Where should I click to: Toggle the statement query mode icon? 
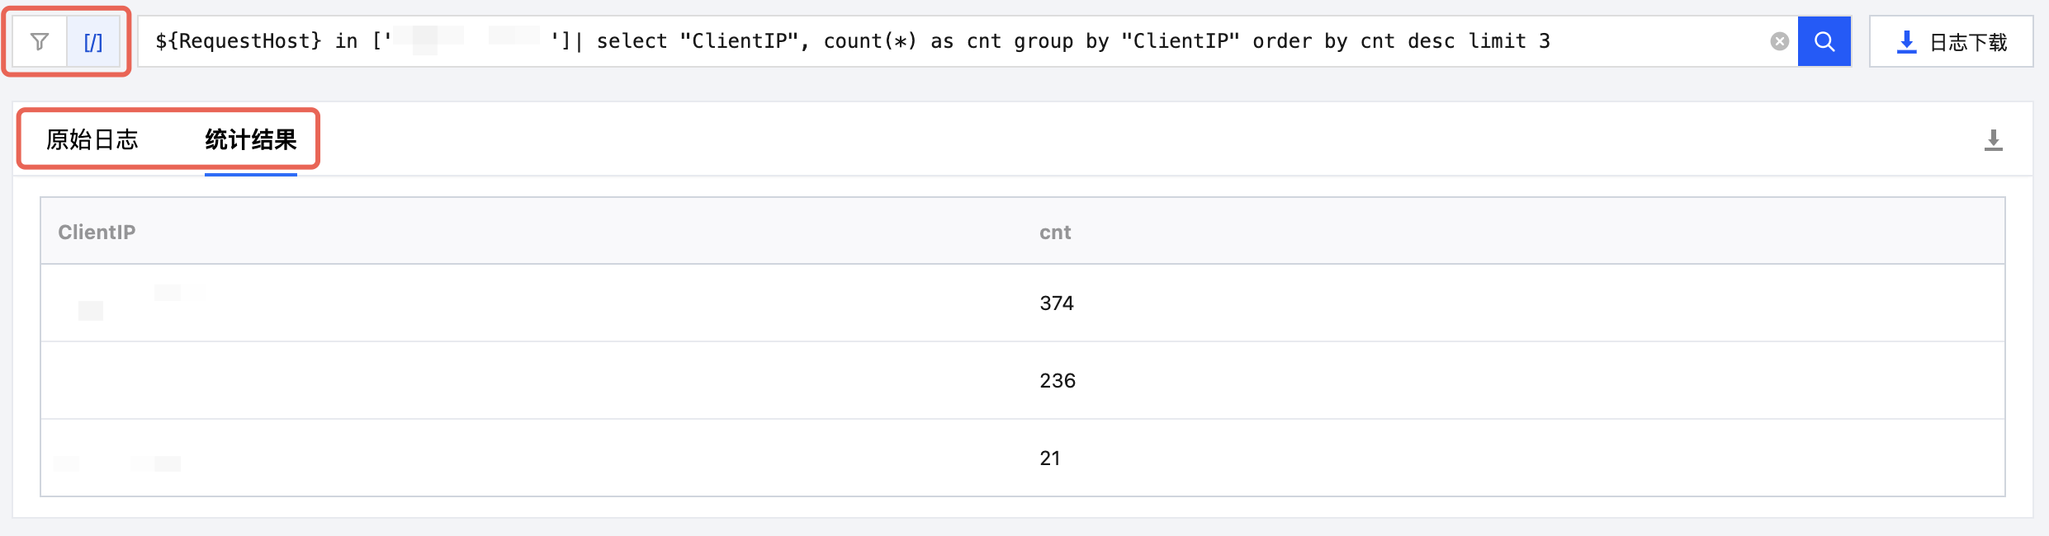93,41
